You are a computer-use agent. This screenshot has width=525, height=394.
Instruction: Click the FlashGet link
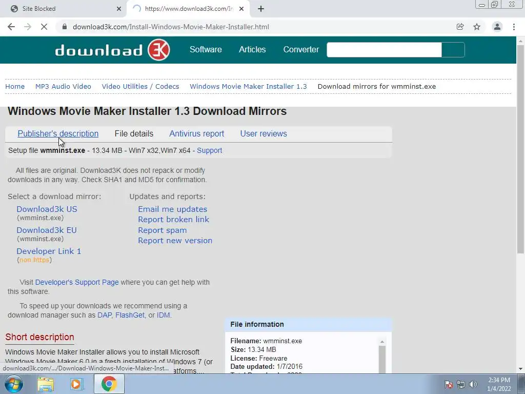pyautogui.click(x=130, y=316)
